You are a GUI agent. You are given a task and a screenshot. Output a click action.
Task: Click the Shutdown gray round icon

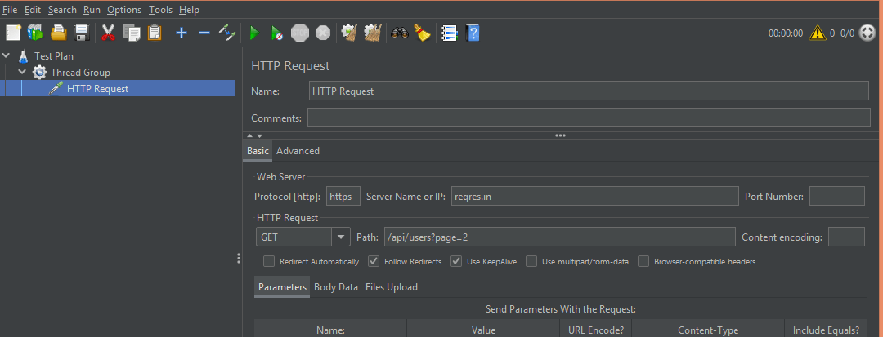click(323, 33)
